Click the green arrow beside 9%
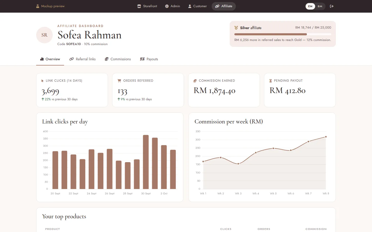The image size is (372, 232). [x=119, y=99]
